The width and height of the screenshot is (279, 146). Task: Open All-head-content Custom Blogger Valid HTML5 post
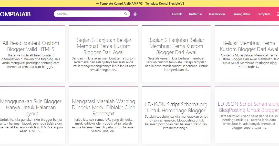[31, 46]
